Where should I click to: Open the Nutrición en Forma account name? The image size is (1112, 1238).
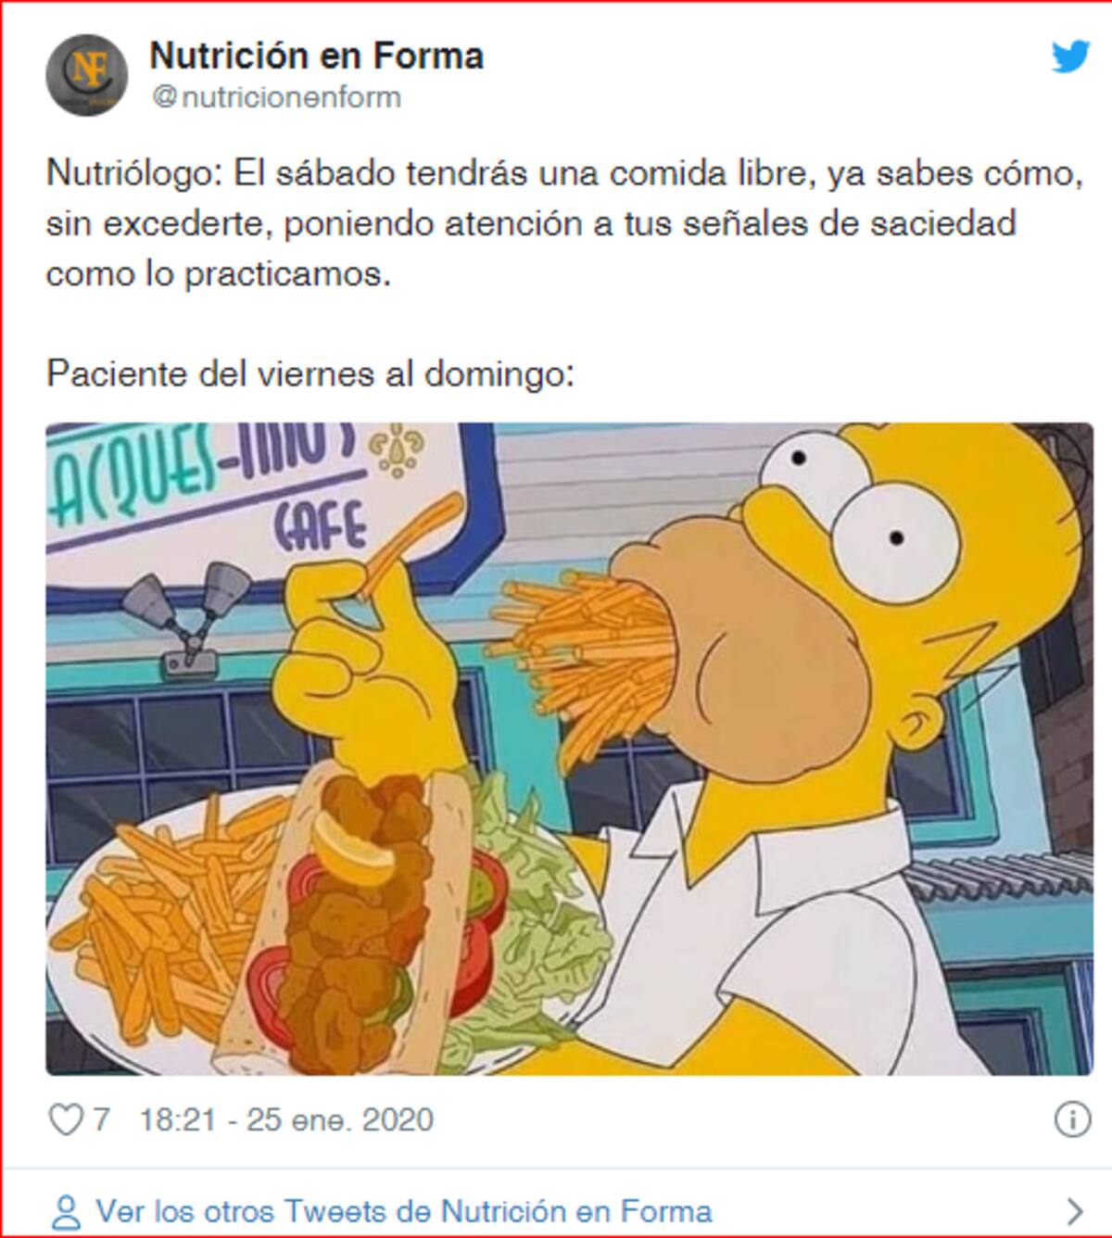(316, 56)
